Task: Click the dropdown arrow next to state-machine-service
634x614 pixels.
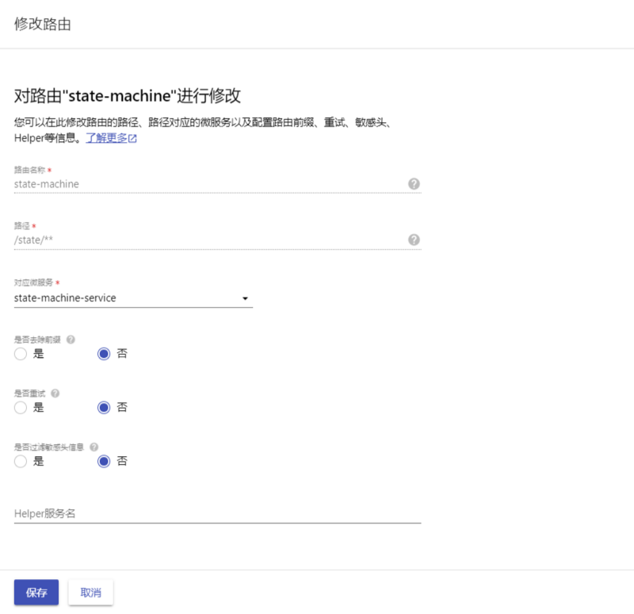Action: (x=246, y=297)
